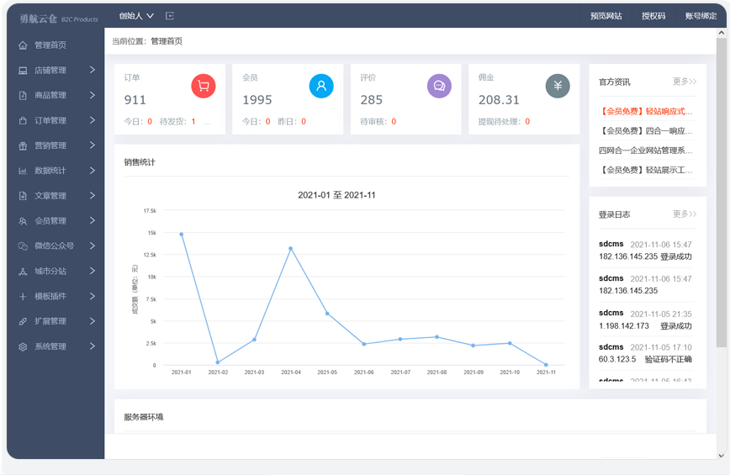Click the blue member user icon
The height and width of the screenshot is (475, 730).
pyautogui.click(x=321, y=86)
